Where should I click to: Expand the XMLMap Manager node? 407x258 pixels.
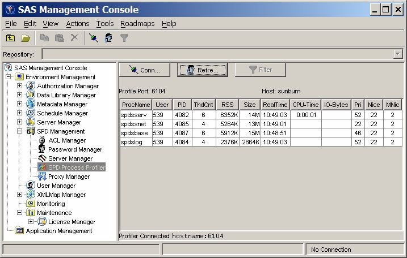tap(19, 195)
